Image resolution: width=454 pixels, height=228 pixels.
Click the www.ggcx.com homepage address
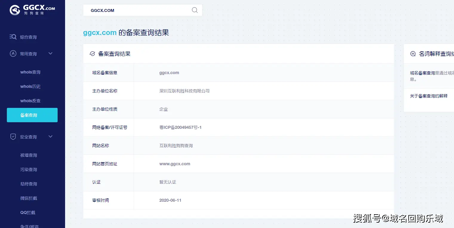coord(175,164)
